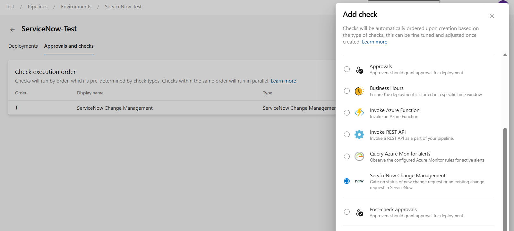The image size is (514, 231).
Task: Select ServiceNow Change Management radio button
Action: pos(347,181)
